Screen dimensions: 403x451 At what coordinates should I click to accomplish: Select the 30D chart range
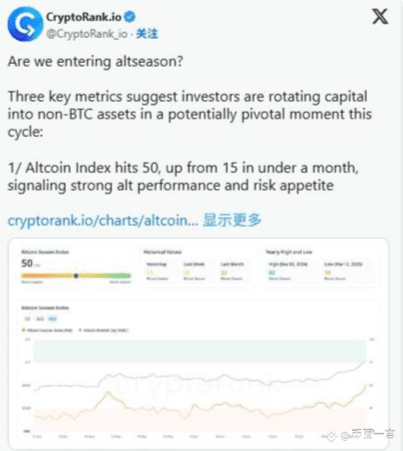pos(40,319)
